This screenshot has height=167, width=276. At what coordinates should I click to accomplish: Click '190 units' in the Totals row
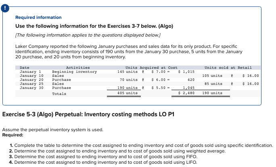click(212, 93)
